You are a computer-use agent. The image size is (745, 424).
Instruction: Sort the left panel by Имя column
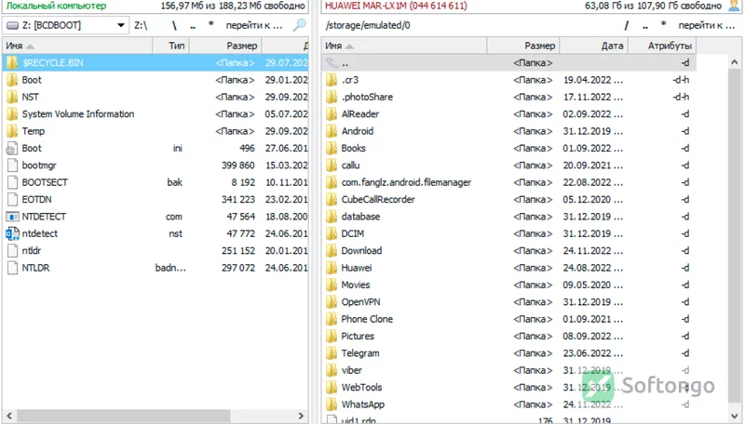[x=77, y=46]
